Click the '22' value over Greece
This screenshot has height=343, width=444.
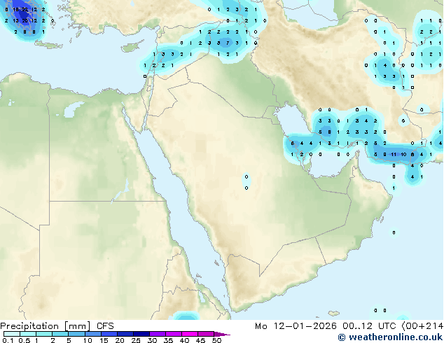25,10
